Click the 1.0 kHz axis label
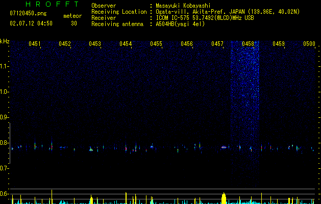This screenshot has width=321, height=204. click(x=4, y=92)
